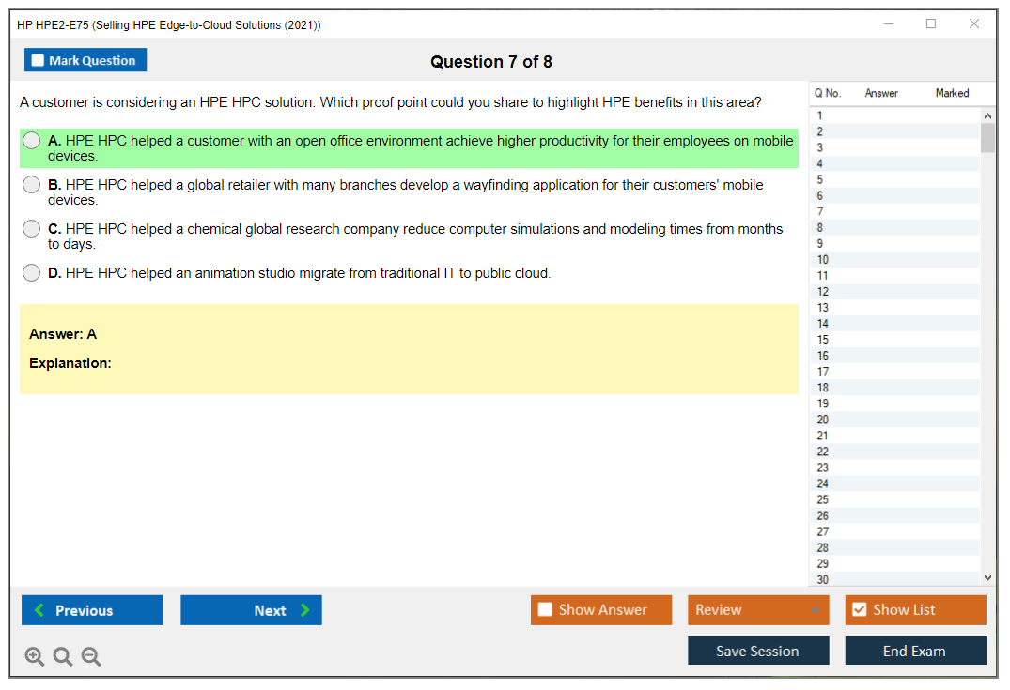Enable the Show Answer checkbox
The width and height of the screenshot is (1010, 690).
pyautogui.click(x=545, y=610)
